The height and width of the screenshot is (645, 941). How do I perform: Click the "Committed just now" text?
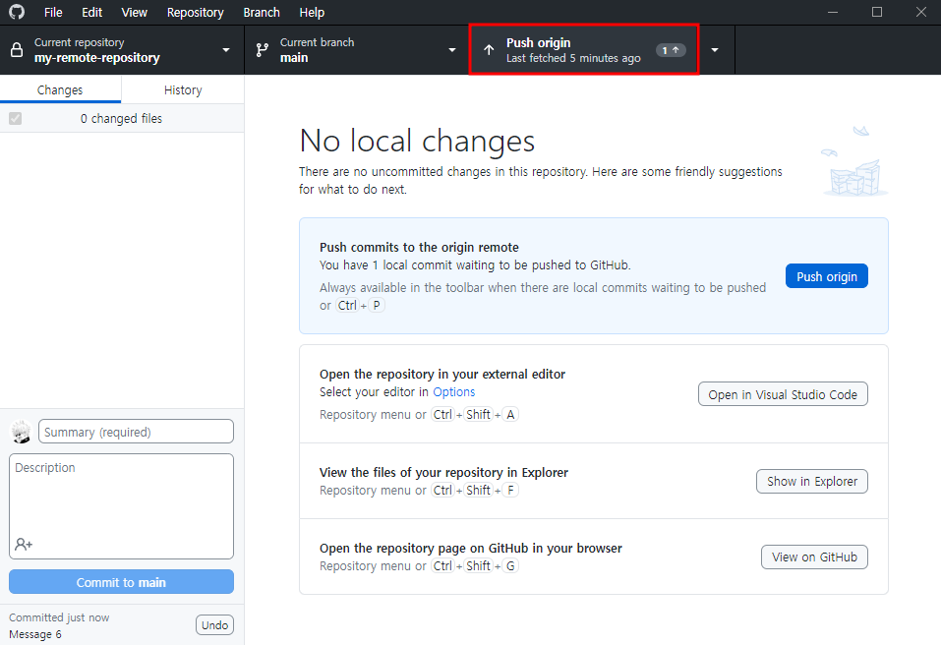(59, 617)
